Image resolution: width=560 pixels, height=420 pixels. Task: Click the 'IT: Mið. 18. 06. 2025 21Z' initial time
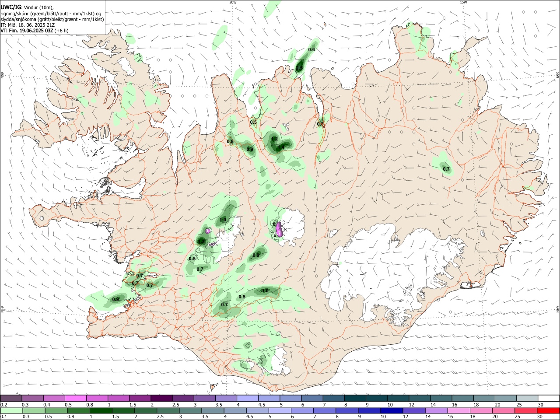pyautogui.click(x=27, y=25)
